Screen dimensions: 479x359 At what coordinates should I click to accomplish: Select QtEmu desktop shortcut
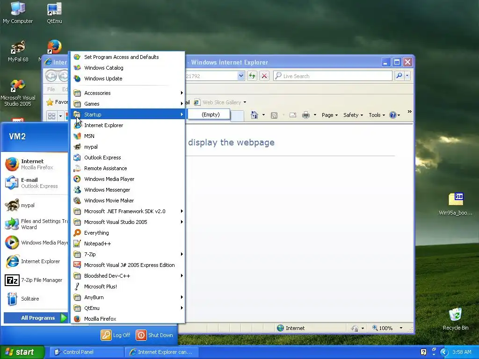[x=54, y=13]
